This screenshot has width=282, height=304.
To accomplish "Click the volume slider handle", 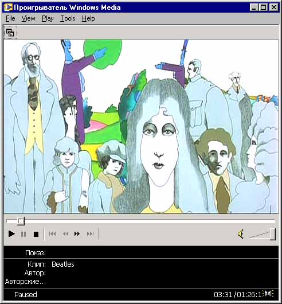I will click(273, 234).
